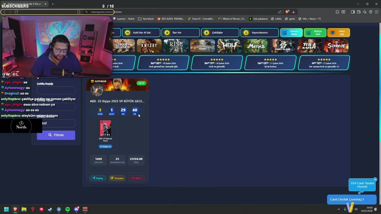Screen dimensions: 381x214
Task: Open the 7/24 Canlı Yardım Hizmeti bubble
Action: click(362, 185)
